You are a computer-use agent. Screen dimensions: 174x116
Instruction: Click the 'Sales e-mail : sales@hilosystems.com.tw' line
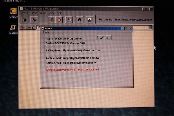click(71, 63)
